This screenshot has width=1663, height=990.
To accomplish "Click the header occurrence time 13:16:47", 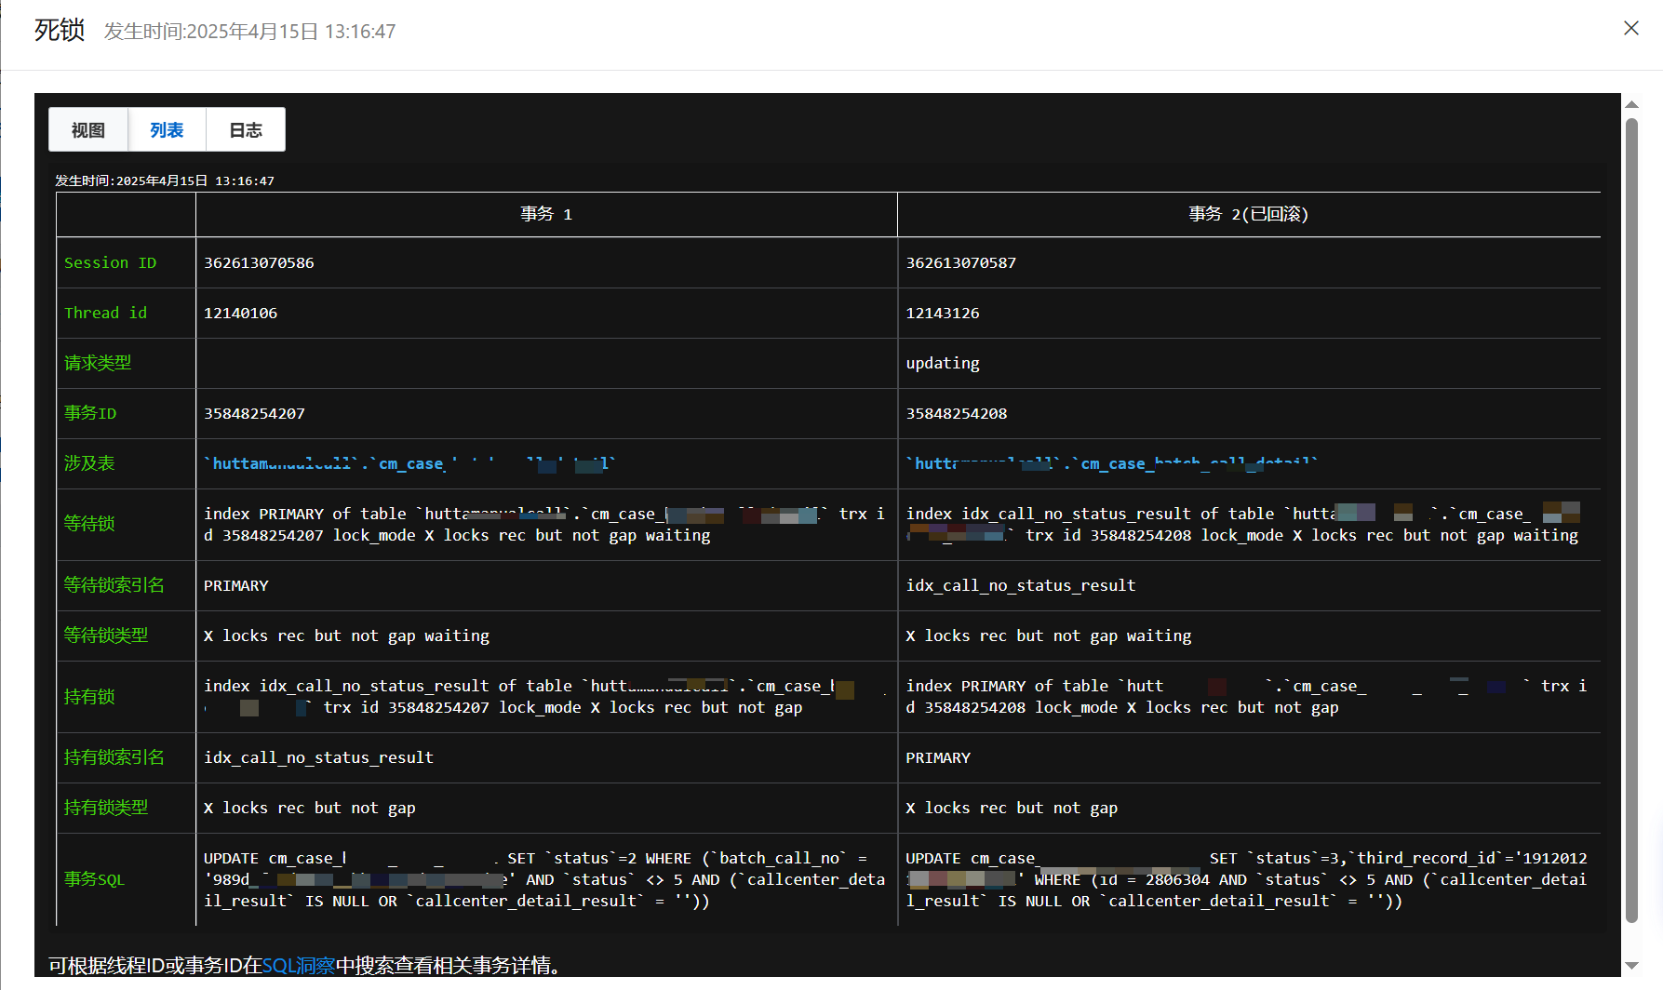I will (249, 32).
